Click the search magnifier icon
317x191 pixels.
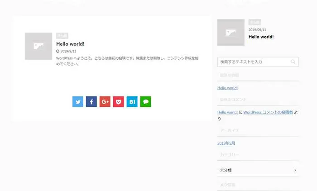click(293, 62)
